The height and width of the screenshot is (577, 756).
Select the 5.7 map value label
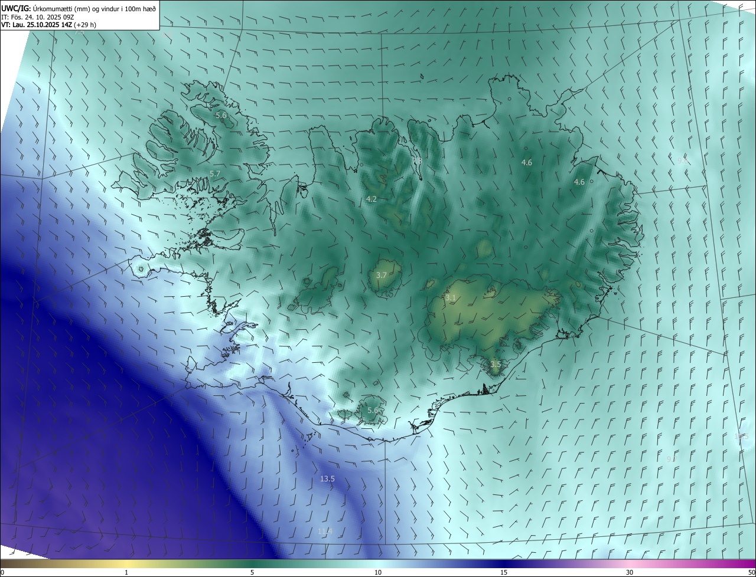[215, 173]
